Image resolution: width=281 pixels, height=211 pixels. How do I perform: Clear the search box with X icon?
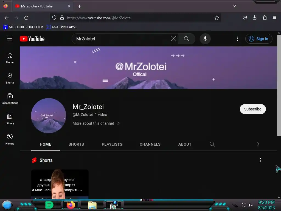coord(173,39)
